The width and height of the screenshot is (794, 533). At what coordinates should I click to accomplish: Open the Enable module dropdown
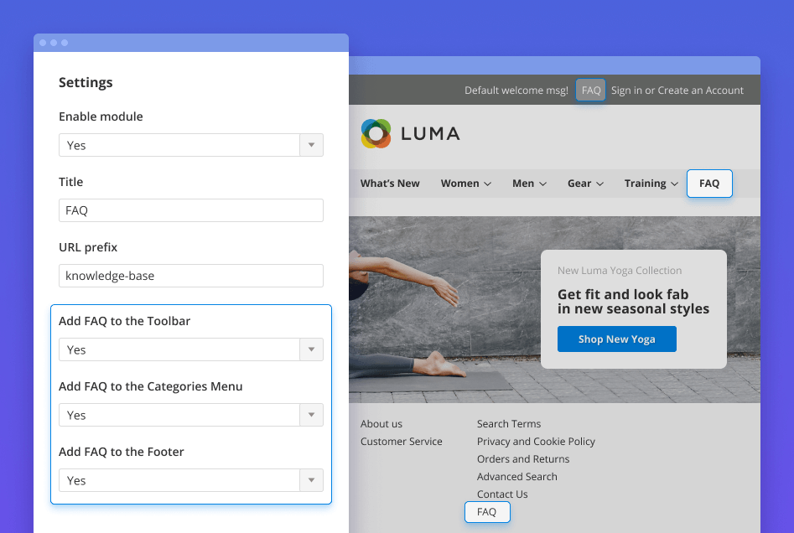pyautogui.click(x=190, y=145)
